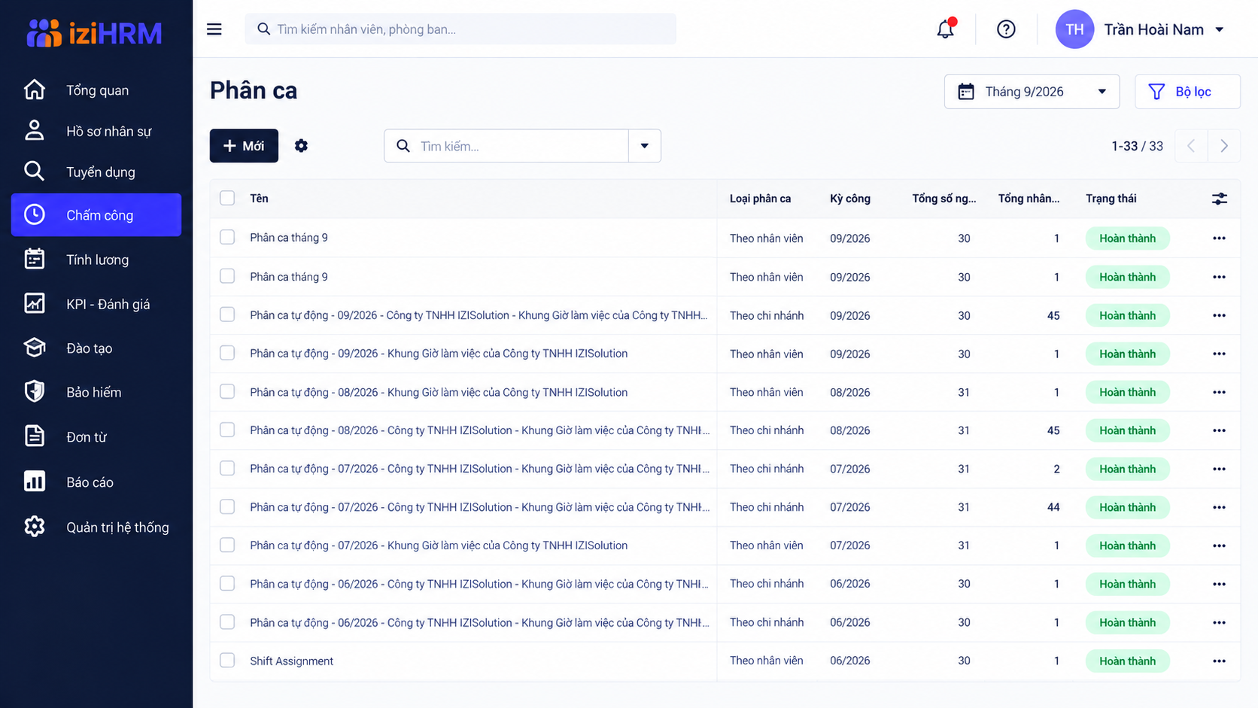Image resolution: width=1258 pixels, height=708 pixels.
Task: Check the Shift Assignment row
Action: [x=227, y=660]
